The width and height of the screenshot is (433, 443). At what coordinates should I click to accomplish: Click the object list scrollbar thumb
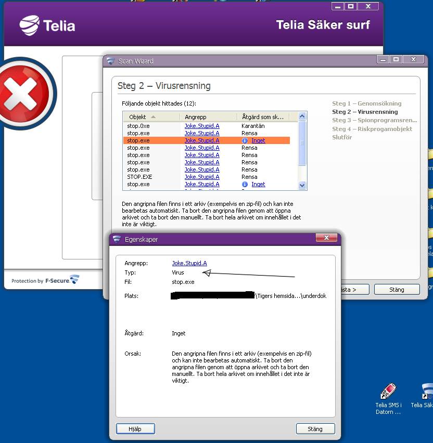302,143
